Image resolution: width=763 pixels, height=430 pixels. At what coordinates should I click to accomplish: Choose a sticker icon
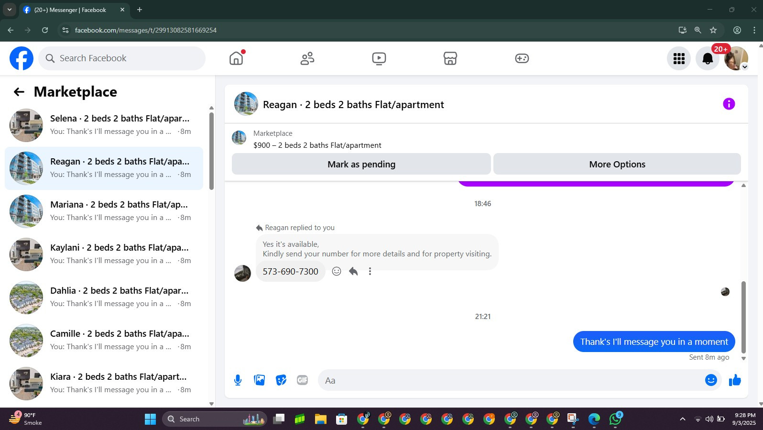281,380
